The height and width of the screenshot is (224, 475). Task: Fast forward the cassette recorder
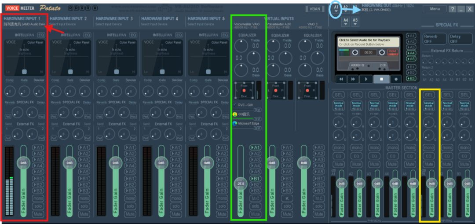[x=353, y=79]
